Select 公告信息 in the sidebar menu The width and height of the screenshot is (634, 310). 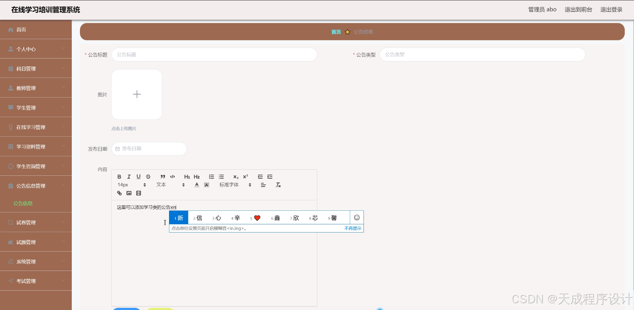[22, 203]
